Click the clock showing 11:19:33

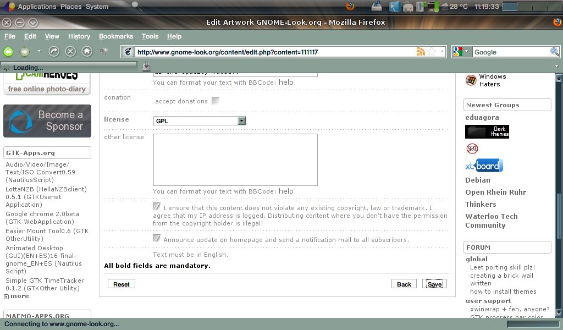(487, 7)
